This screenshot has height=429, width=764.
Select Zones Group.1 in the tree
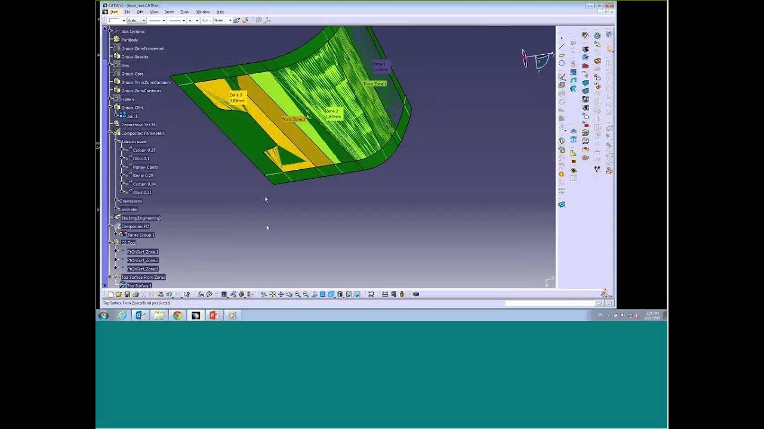(x=141, y=235)
